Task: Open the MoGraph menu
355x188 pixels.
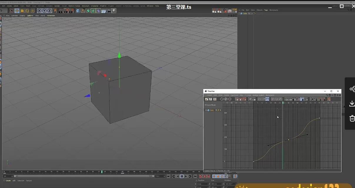Action: click(x=85, y=6)
